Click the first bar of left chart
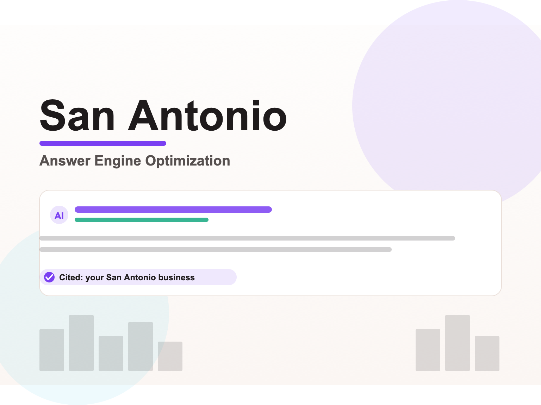This screenshot has width=541, height=405. click(x=52, y=350)
